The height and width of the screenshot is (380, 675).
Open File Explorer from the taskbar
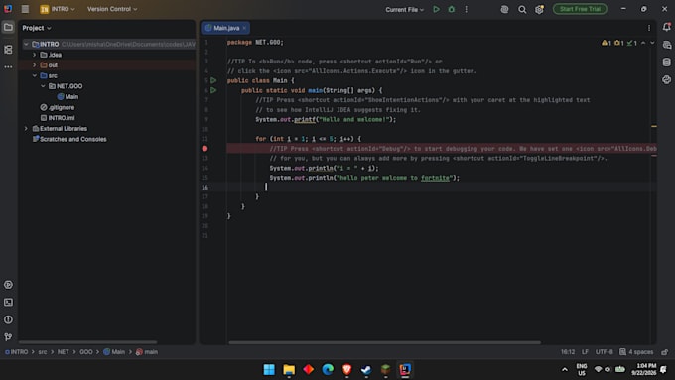pyautogui.click(x=289, y=369)
